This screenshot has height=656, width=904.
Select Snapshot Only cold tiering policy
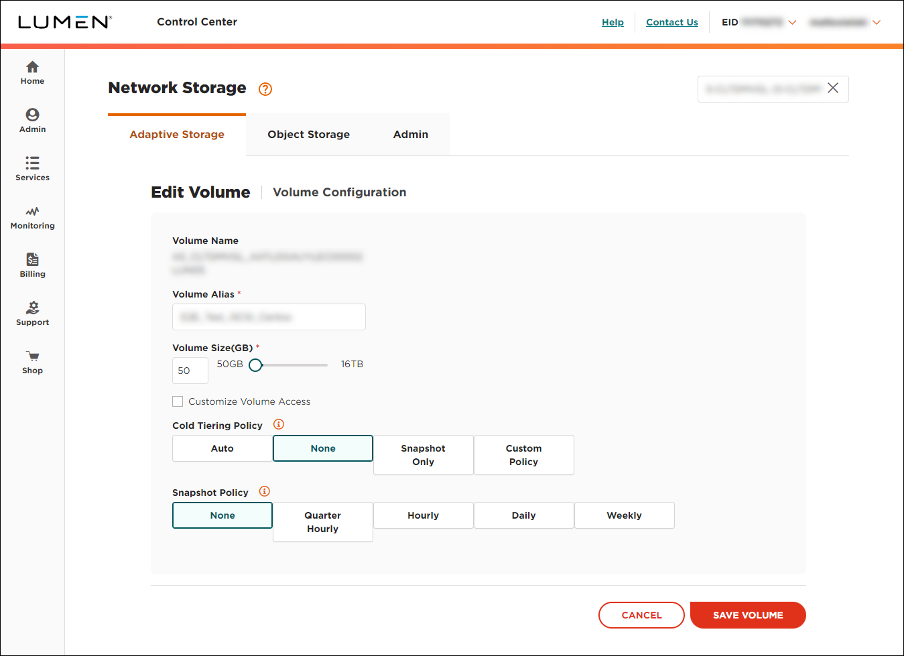pyautogui.click(x=424, y=455)
